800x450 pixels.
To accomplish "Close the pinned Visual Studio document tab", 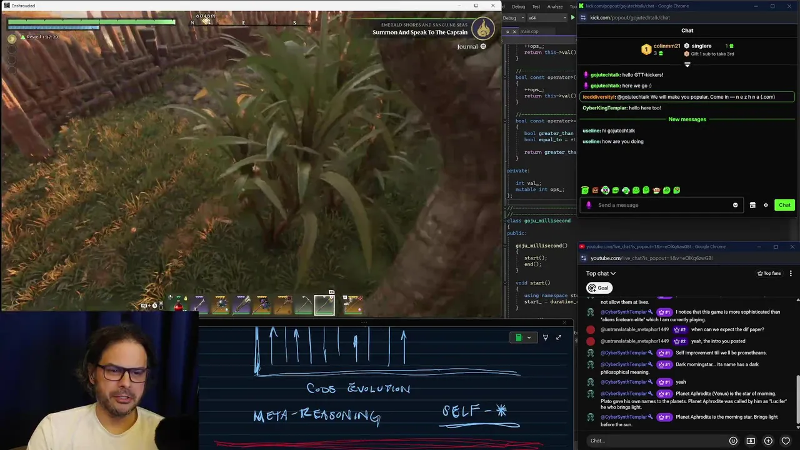I will (x=514, y=31).
